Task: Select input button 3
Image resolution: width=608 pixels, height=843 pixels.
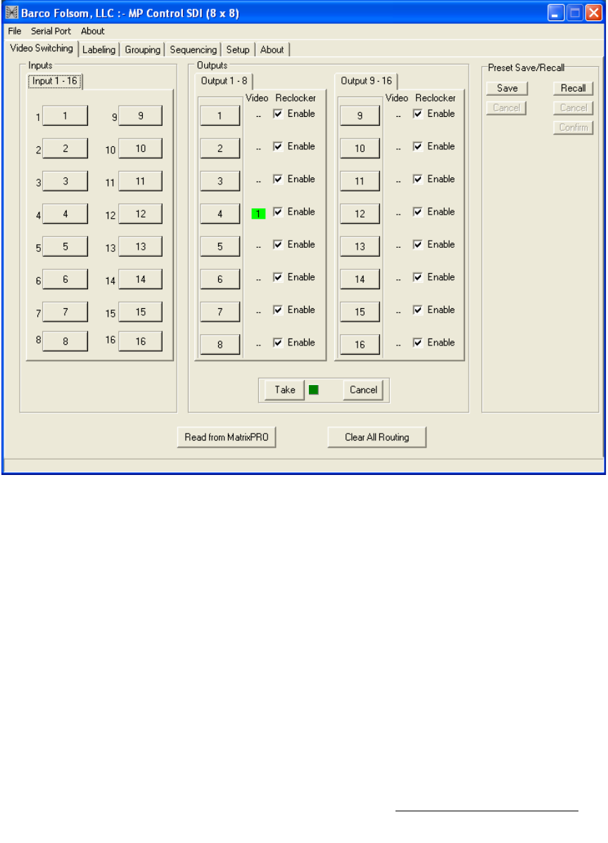Action: tap(65, 181)
